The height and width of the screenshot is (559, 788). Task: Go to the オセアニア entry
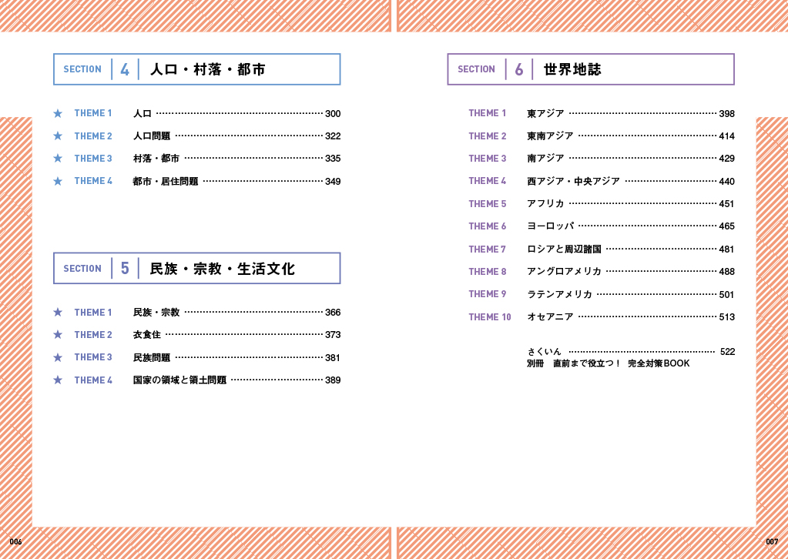(550, 317)
